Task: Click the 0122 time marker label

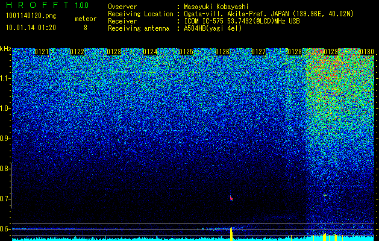Action: tap(77, 52)
